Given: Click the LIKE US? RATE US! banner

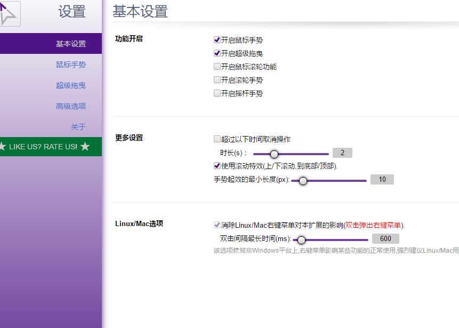Looking at the screenshot, I should pyautogui.click(x=51, y=147).
